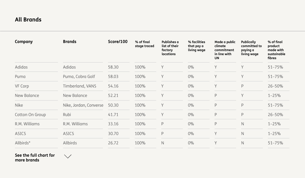Click '% of final product made with sustainable fibres' header
This screenshot has width=305, height=178.
tap(276, 50)
